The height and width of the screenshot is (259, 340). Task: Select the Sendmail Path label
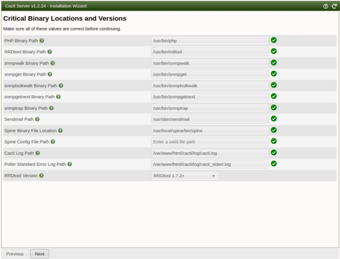[x=19, y=119]
